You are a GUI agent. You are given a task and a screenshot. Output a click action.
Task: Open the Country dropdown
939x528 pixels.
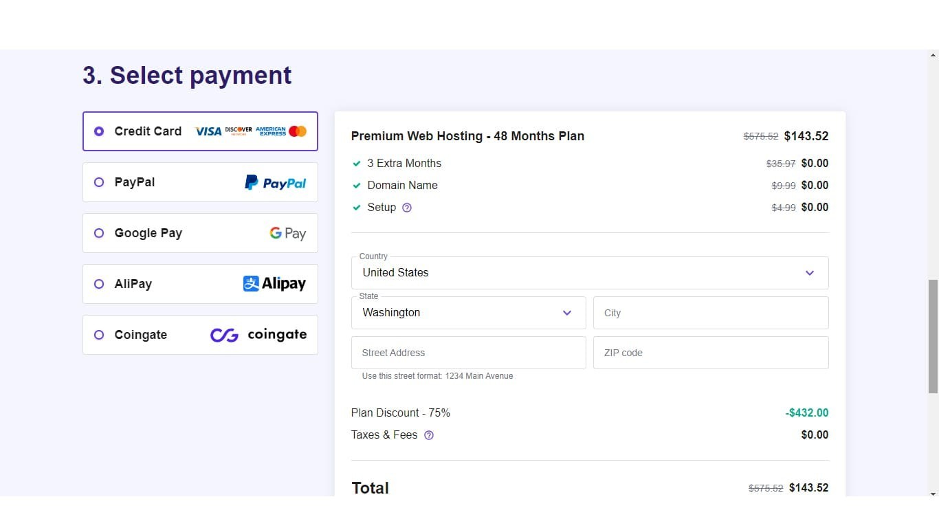(x=590, y=273)
